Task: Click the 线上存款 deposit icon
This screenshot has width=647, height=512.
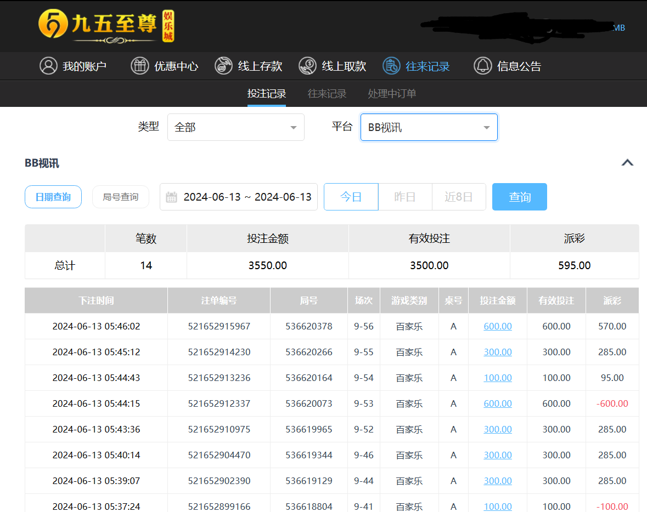Action: 223,66
